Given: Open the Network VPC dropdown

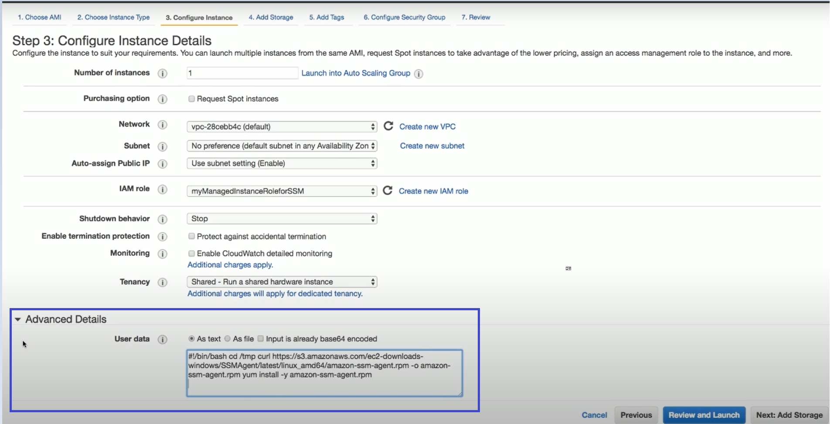Looking at the screenshot, I should point(282,127).
